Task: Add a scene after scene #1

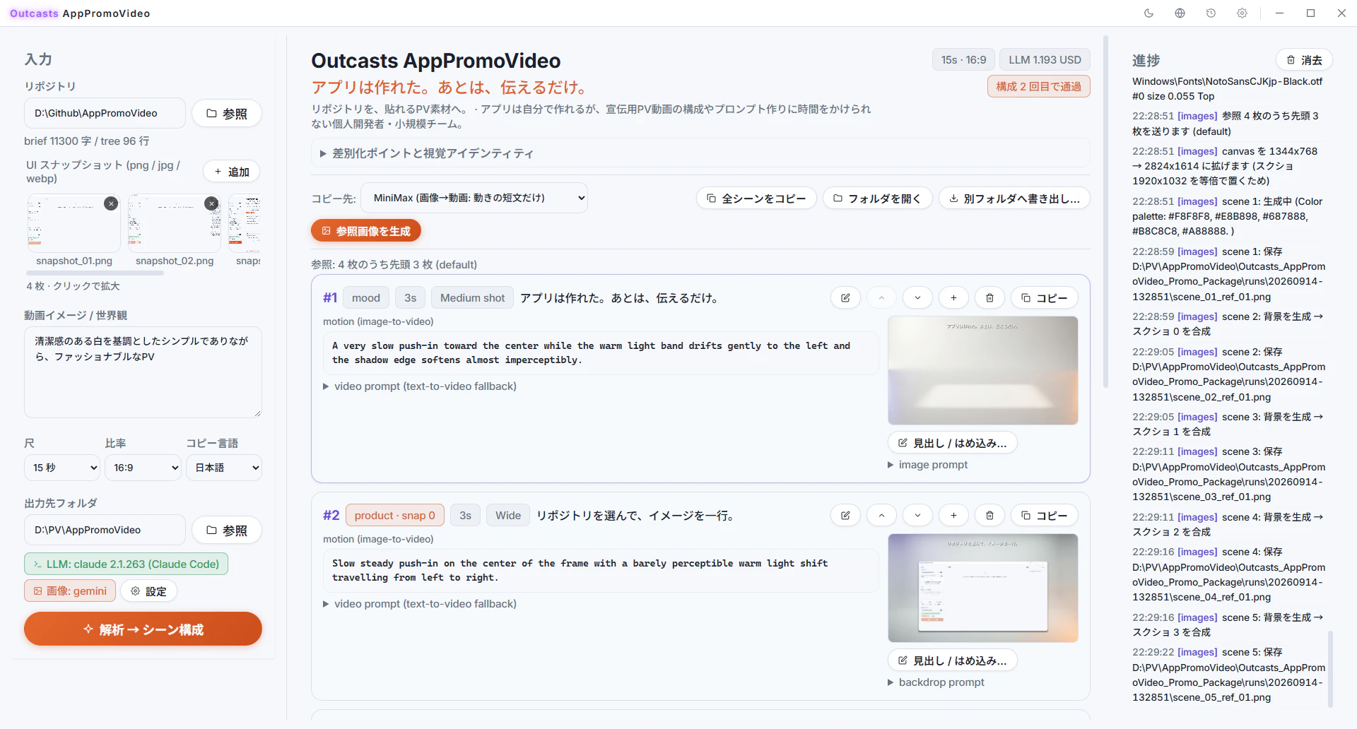Action: (x=953, y=298)
